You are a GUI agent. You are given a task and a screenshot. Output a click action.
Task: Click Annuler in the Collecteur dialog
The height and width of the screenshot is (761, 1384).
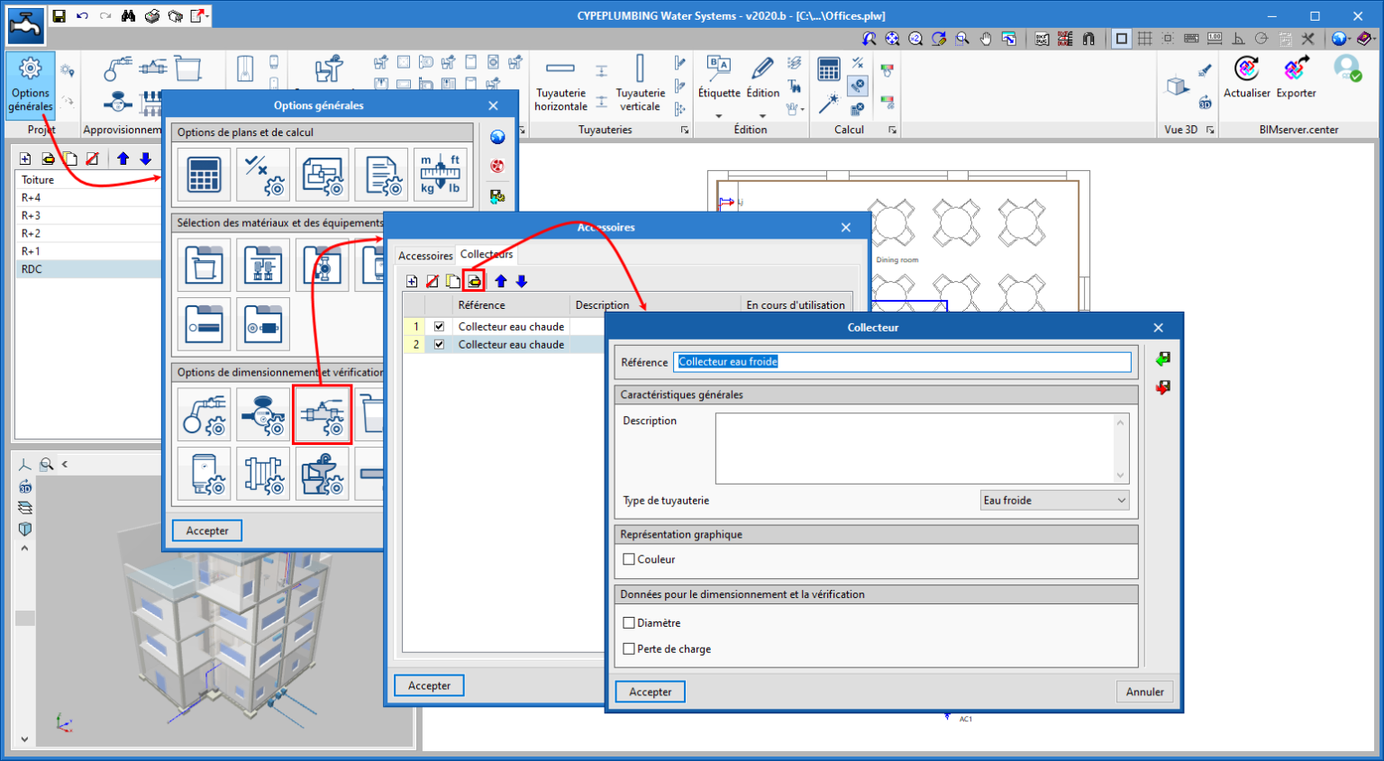tap(1144, 692)
